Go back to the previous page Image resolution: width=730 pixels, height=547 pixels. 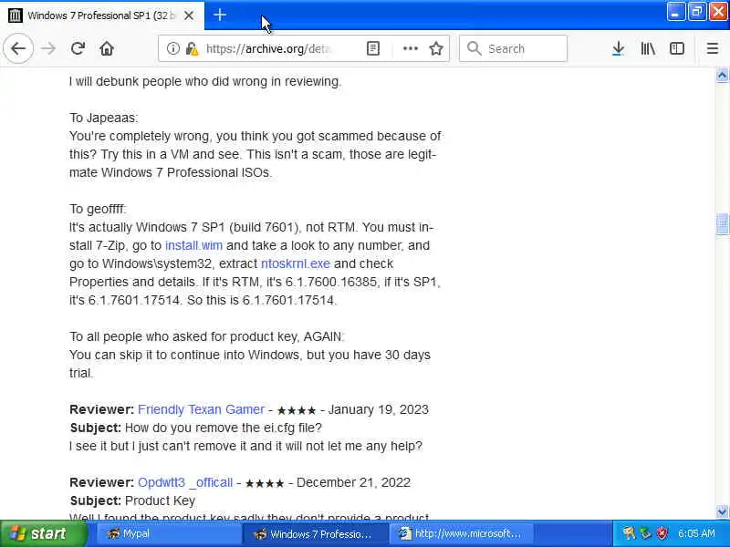click(18, 48)
